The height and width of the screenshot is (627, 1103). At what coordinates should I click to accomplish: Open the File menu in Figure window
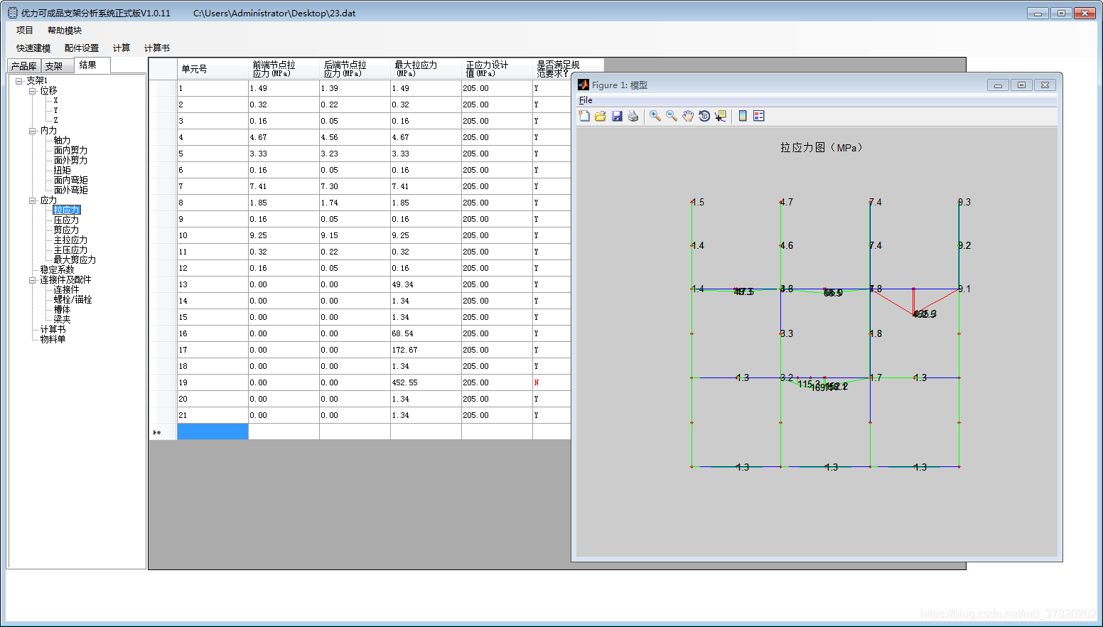click(586, 100)
